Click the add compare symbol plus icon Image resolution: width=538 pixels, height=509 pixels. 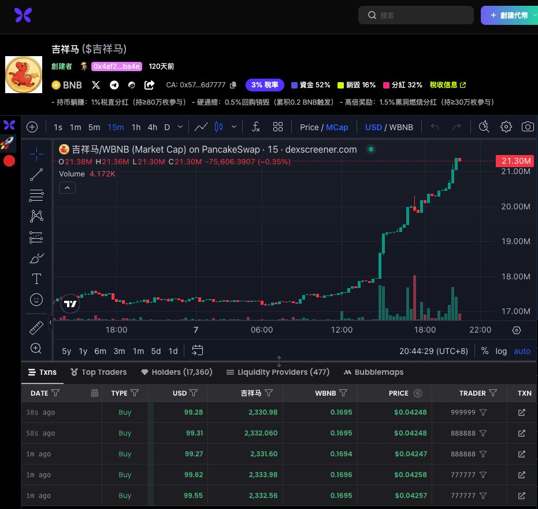32,127
